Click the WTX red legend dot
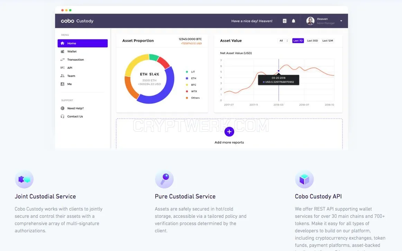Image resolution: width=402 pixels, height=251 pixels. click(x=187, y=91)
